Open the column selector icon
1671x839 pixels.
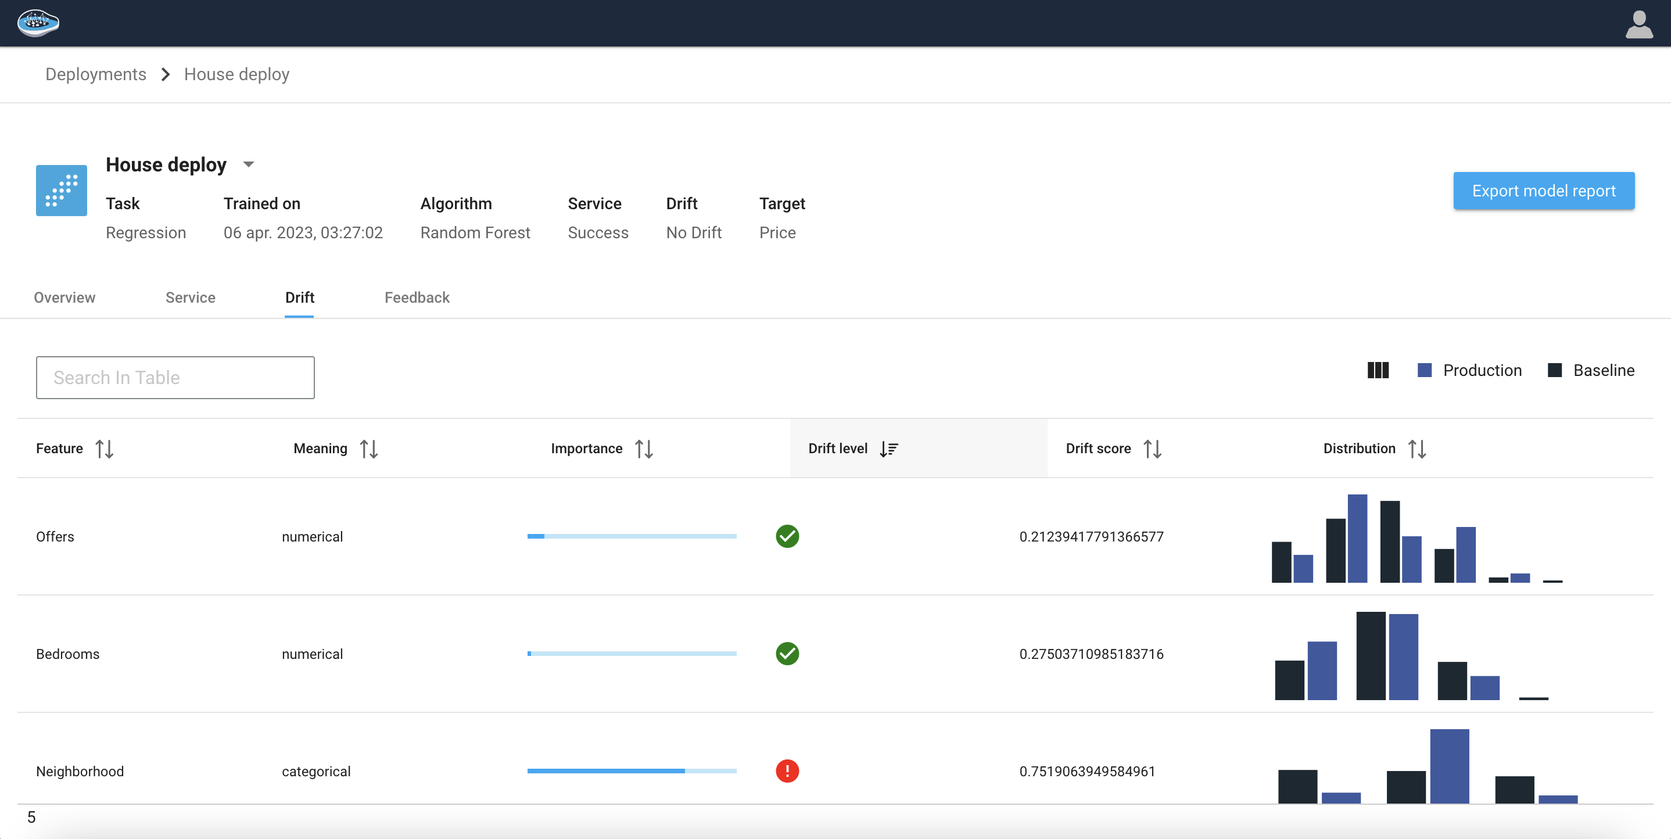(x=1377, y=371)
